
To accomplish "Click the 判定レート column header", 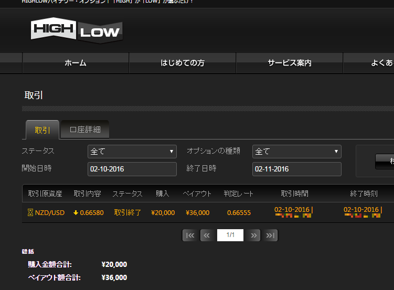I will click(x=239, y=194).
